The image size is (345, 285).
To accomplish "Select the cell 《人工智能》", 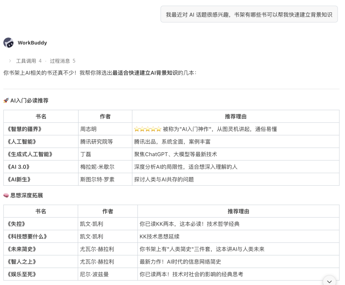I will tap(41, 141).
